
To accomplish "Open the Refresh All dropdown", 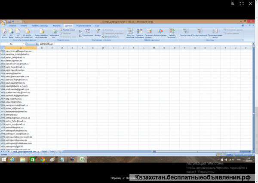I will pos(55,37).
